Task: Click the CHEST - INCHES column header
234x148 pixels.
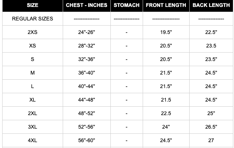Action: [87, 5]
